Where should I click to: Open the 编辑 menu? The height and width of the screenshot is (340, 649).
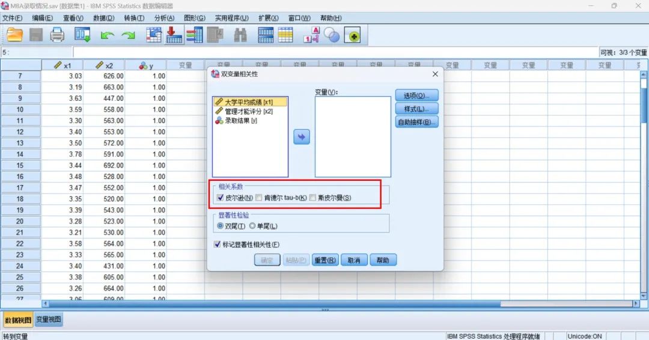point(43,18)
